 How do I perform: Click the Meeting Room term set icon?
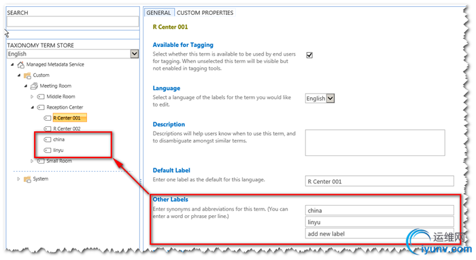[x=34, y=86]
